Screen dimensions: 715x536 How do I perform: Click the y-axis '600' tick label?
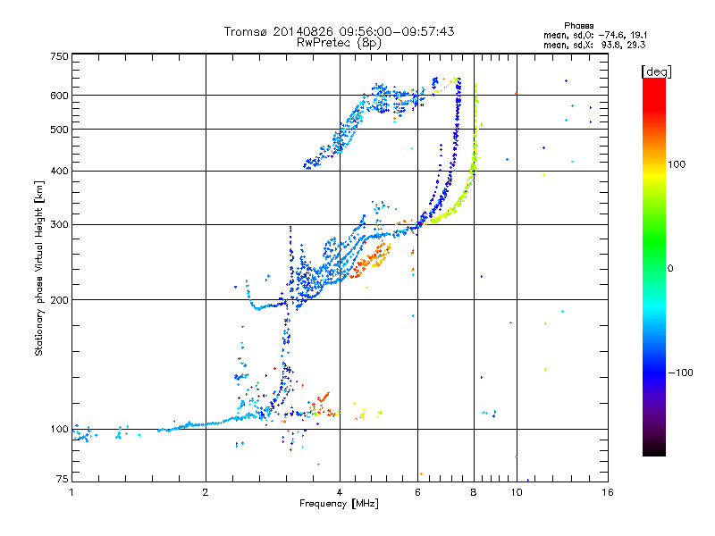click(59, 96)
